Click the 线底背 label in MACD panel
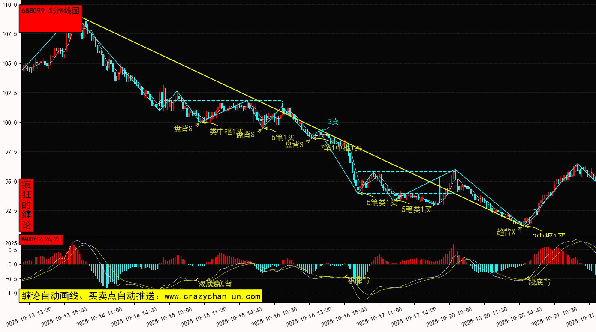This screenshot has height=332, width=596. click(x=539, y=282)
